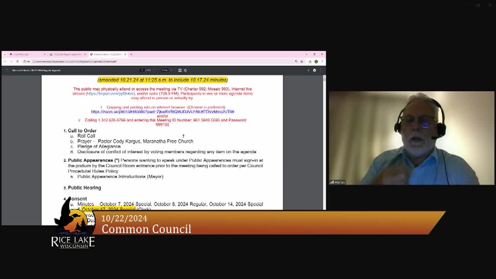This screenshot has width=496, height=279.
Task: Zoom in on the PDF
Action: (x=172, y=70)
